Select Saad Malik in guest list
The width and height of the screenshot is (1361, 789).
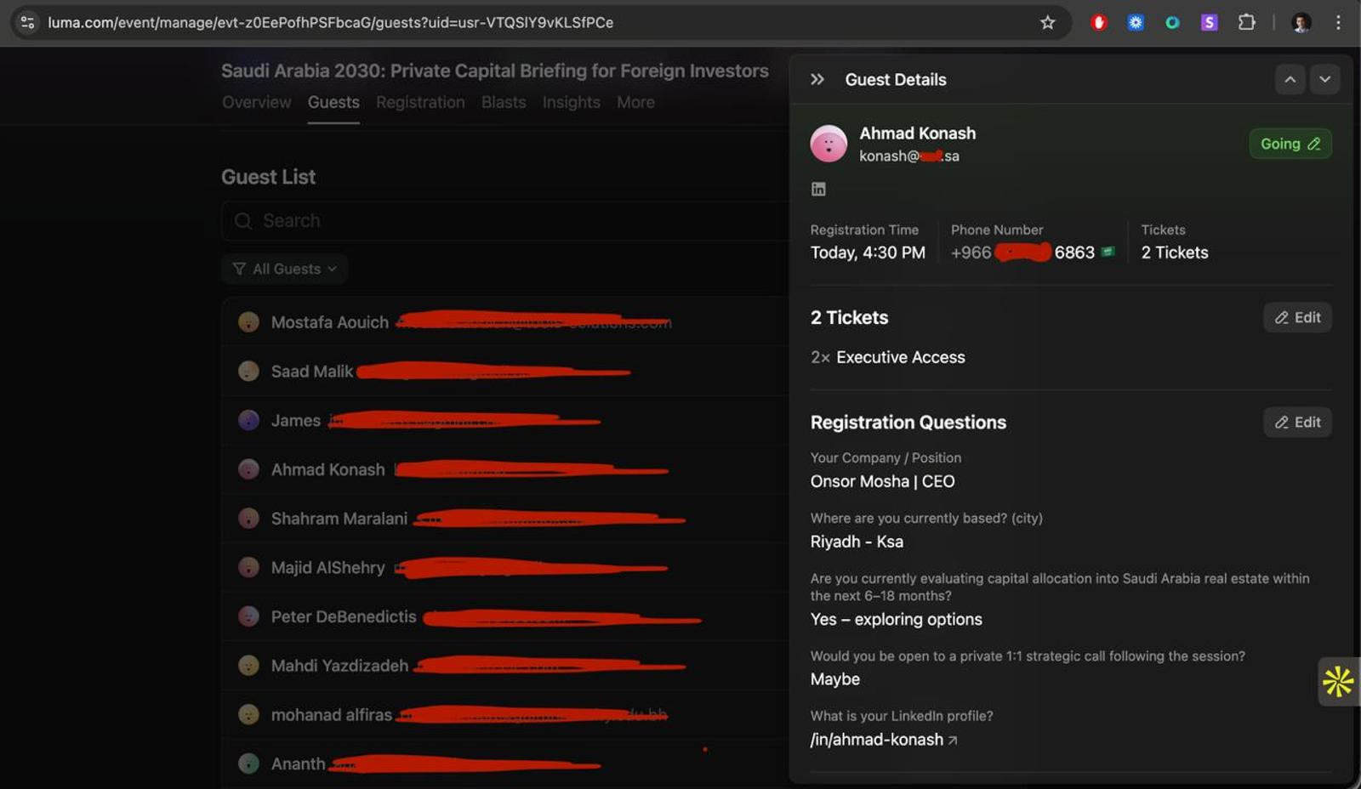506,371
